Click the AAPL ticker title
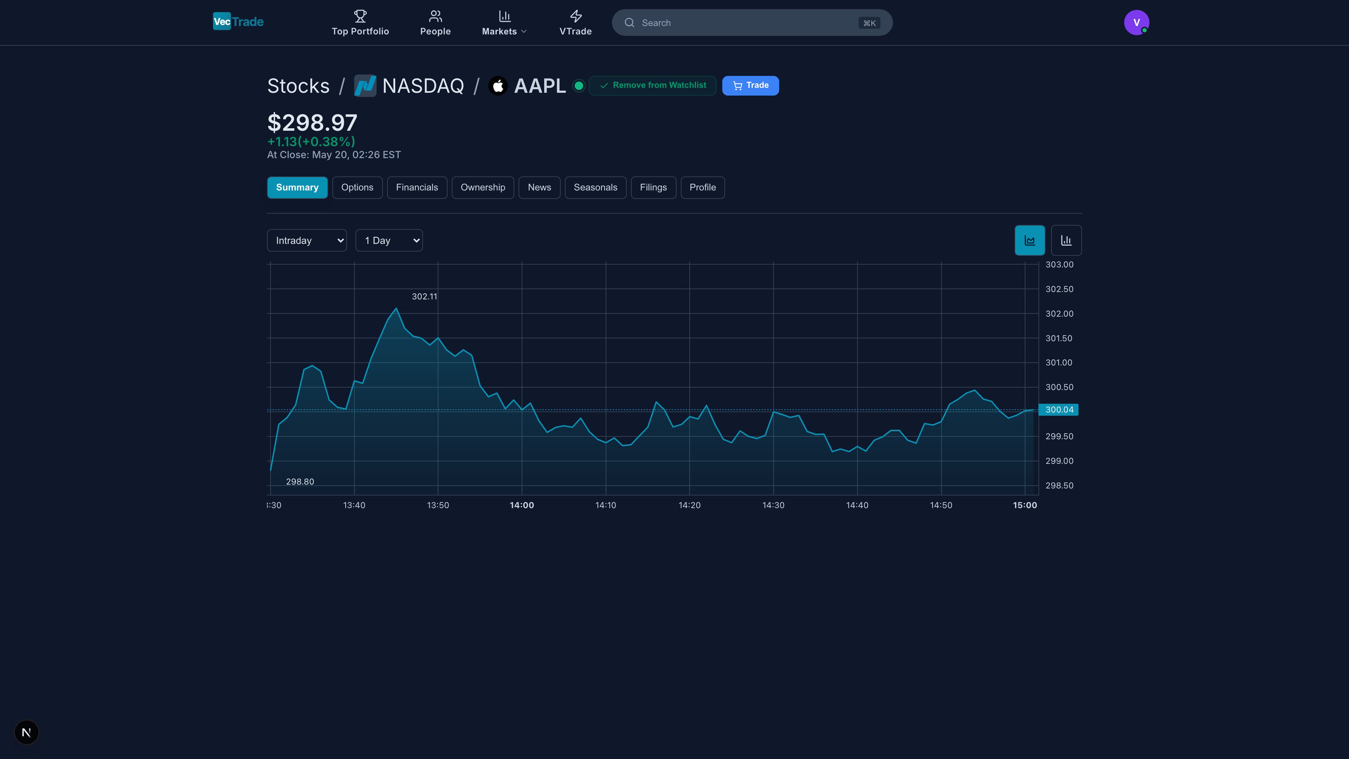The width and height of the screenshot is (1349, 759). click(540, 86)
